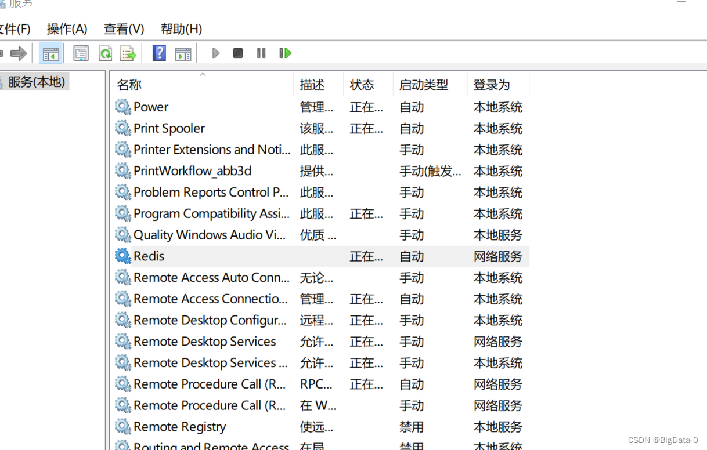The width and height of the screenshot is (707, 450).
Task: Sort by the 登录为 column header
Action: coord(492,85)
